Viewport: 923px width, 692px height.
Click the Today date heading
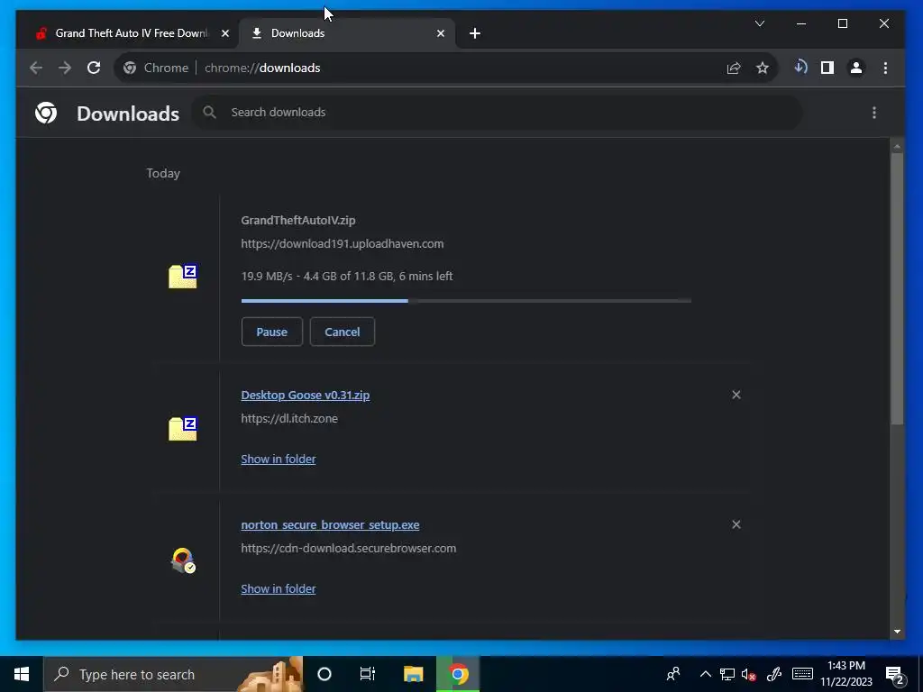(163, 173)
